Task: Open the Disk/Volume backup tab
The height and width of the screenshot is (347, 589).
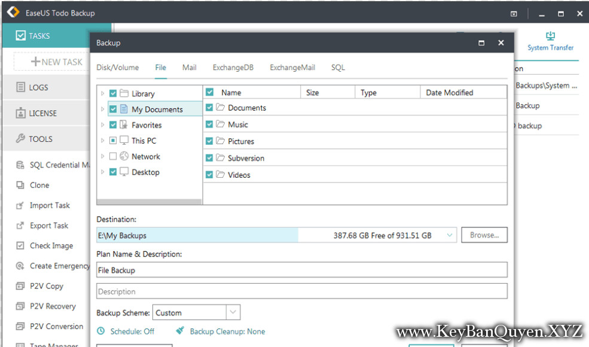Action: point(117,68)
